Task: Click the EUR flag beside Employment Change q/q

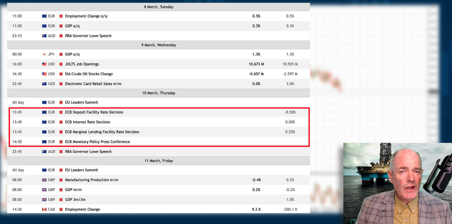Action: pyautogui.click(x=44, y=16)
